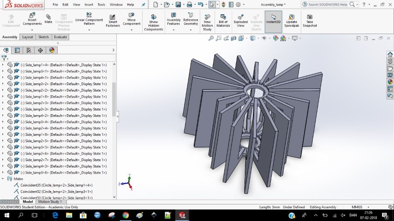The width and height of the screenshot is (394, 221).
Task: Click the Insert Components tool
Action: [32, 19]
